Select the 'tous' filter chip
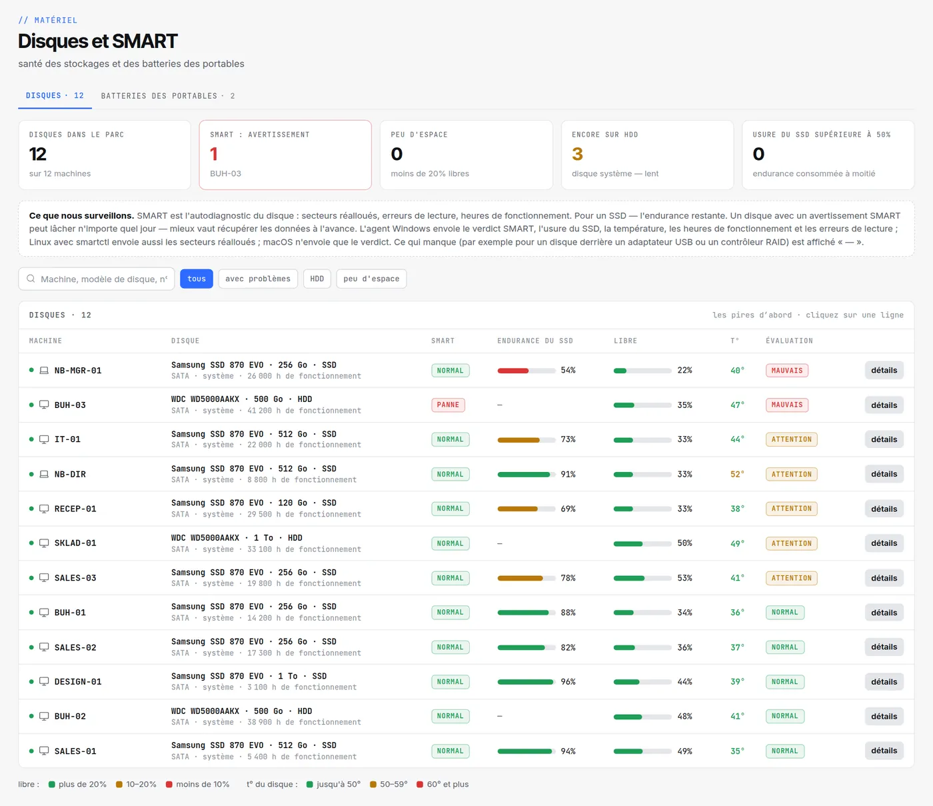Screen dimensions: 933x806 point(197,279)
